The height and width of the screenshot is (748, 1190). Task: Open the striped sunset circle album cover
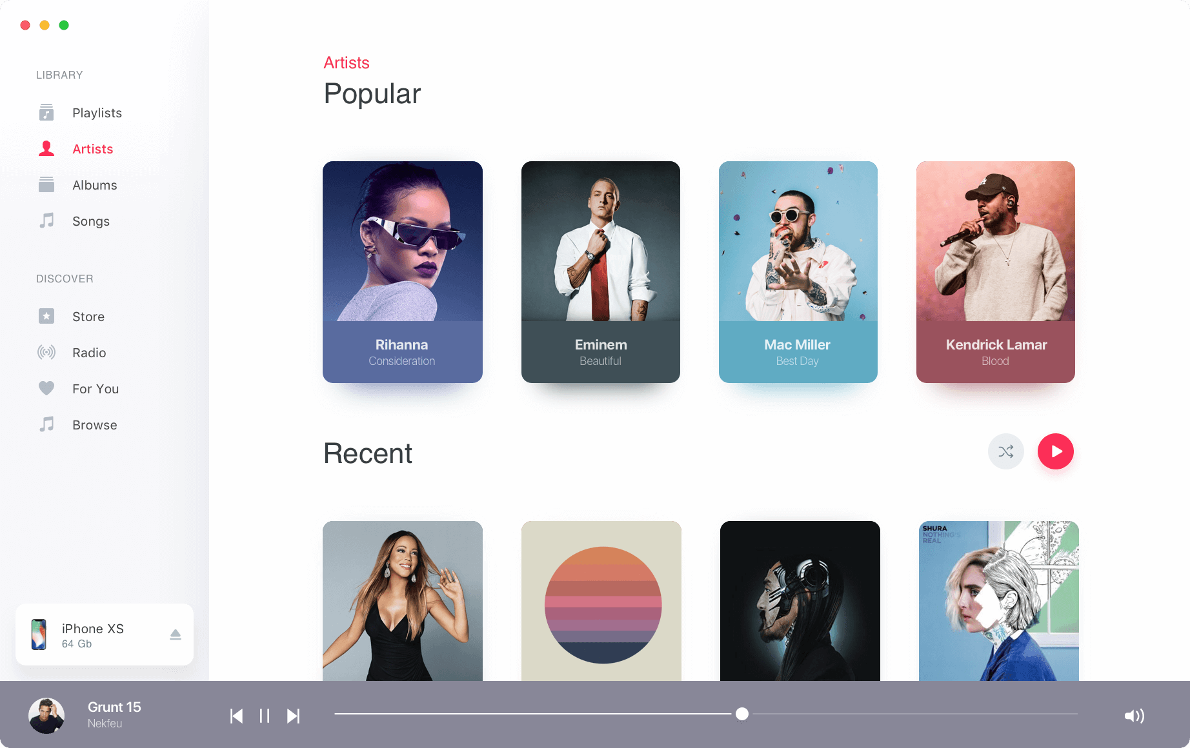pos(601,601)
